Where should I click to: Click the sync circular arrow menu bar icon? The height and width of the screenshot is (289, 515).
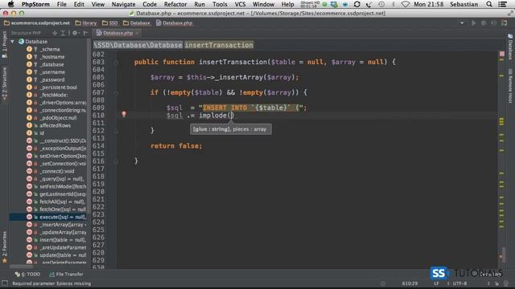pyautogui.click(x=357, y=4)
